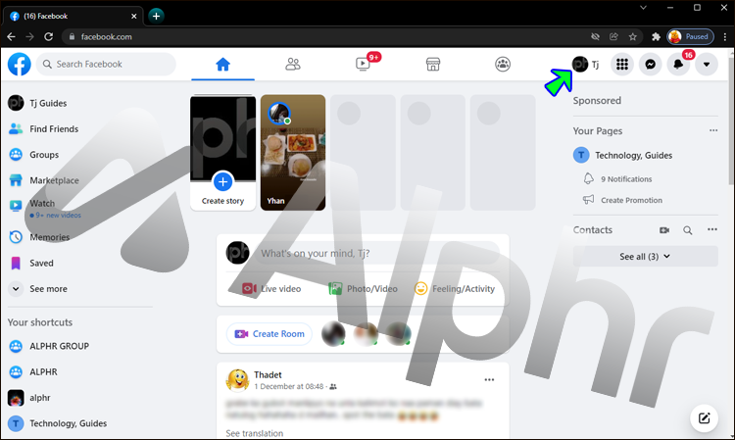Go back in browser history
Screen dimensions: 735x440
[x=11, y=36]
